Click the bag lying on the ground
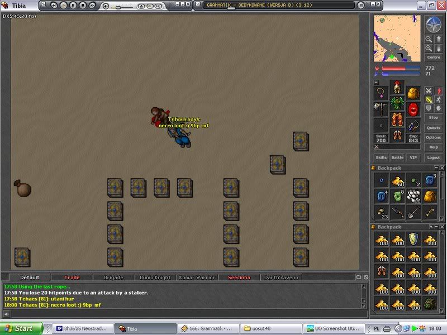The height and width of the screenshot is (335, 447). click(x=22, y=188)
